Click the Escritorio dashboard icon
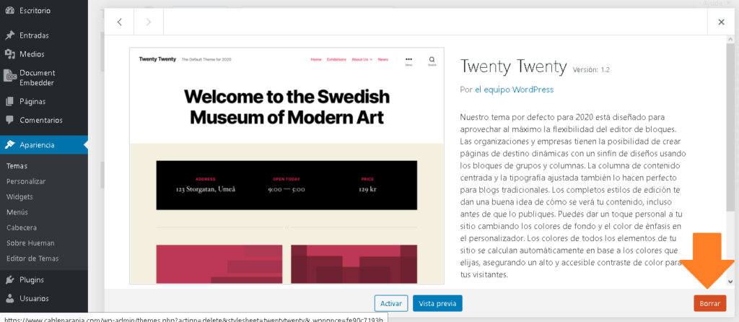 coord(9,10)
